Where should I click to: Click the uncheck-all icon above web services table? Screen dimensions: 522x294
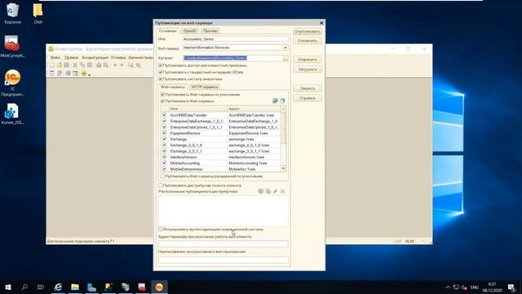click(x=282, y=100)
